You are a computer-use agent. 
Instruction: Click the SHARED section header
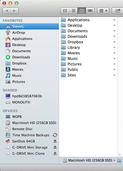(10, 90)
